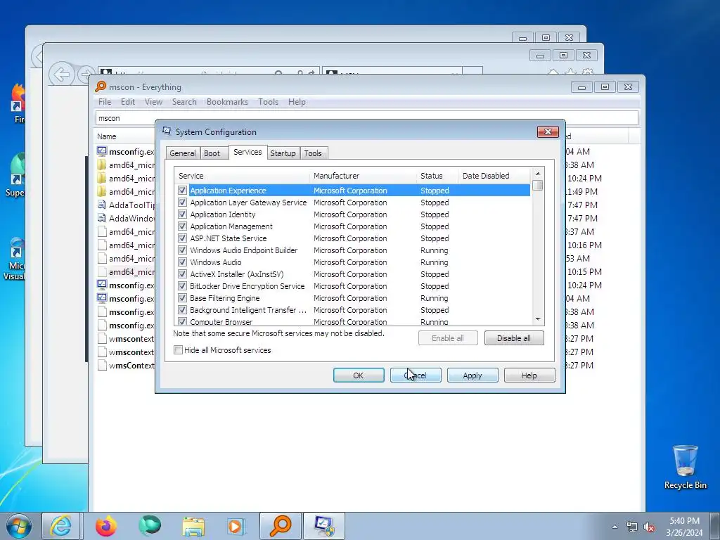Click the Enable all button
The image size is (720, 540).
tap(448, 338)
